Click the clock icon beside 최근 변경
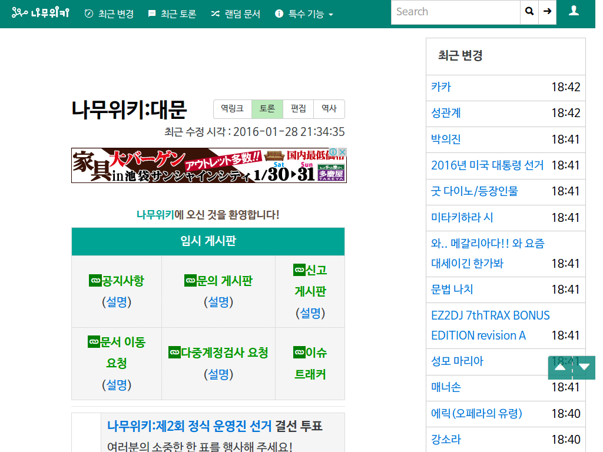The image size is (603, 452). tap(89, 12)
